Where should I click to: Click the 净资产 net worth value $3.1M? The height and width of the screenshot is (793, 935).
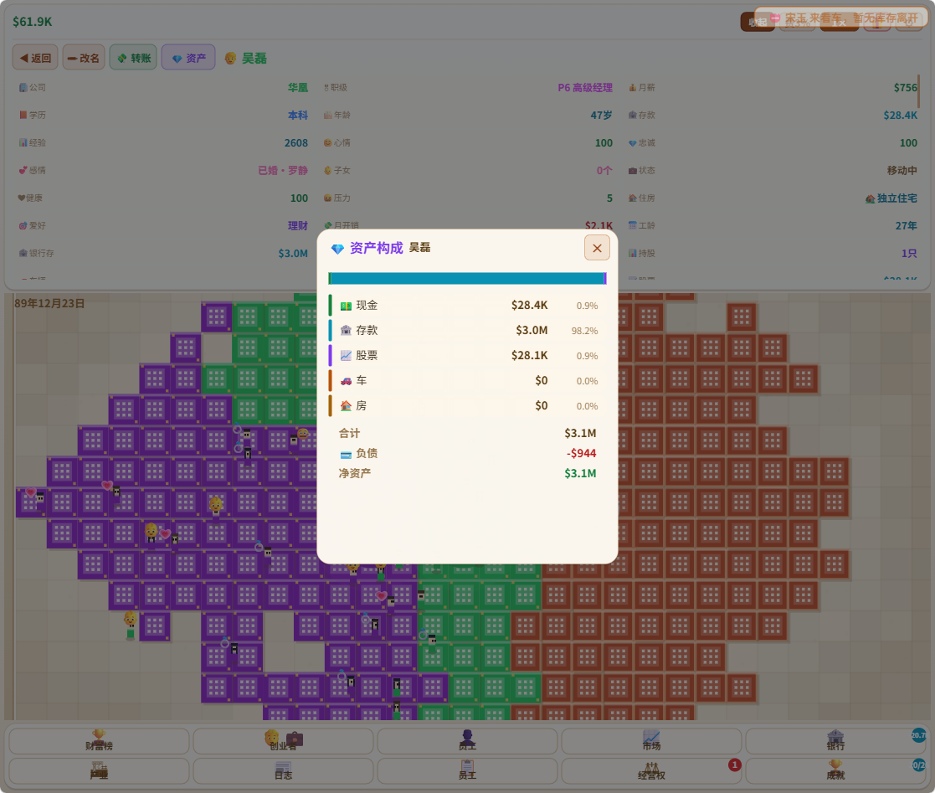(x=580, y=474)
